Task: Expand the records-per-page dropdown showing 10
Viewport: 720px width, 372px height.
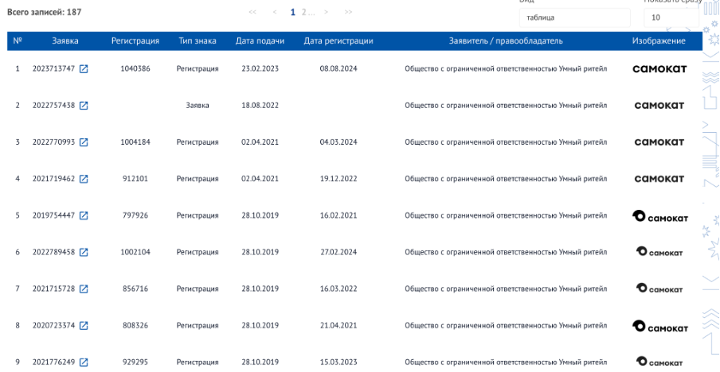Action: pos(671,17)
